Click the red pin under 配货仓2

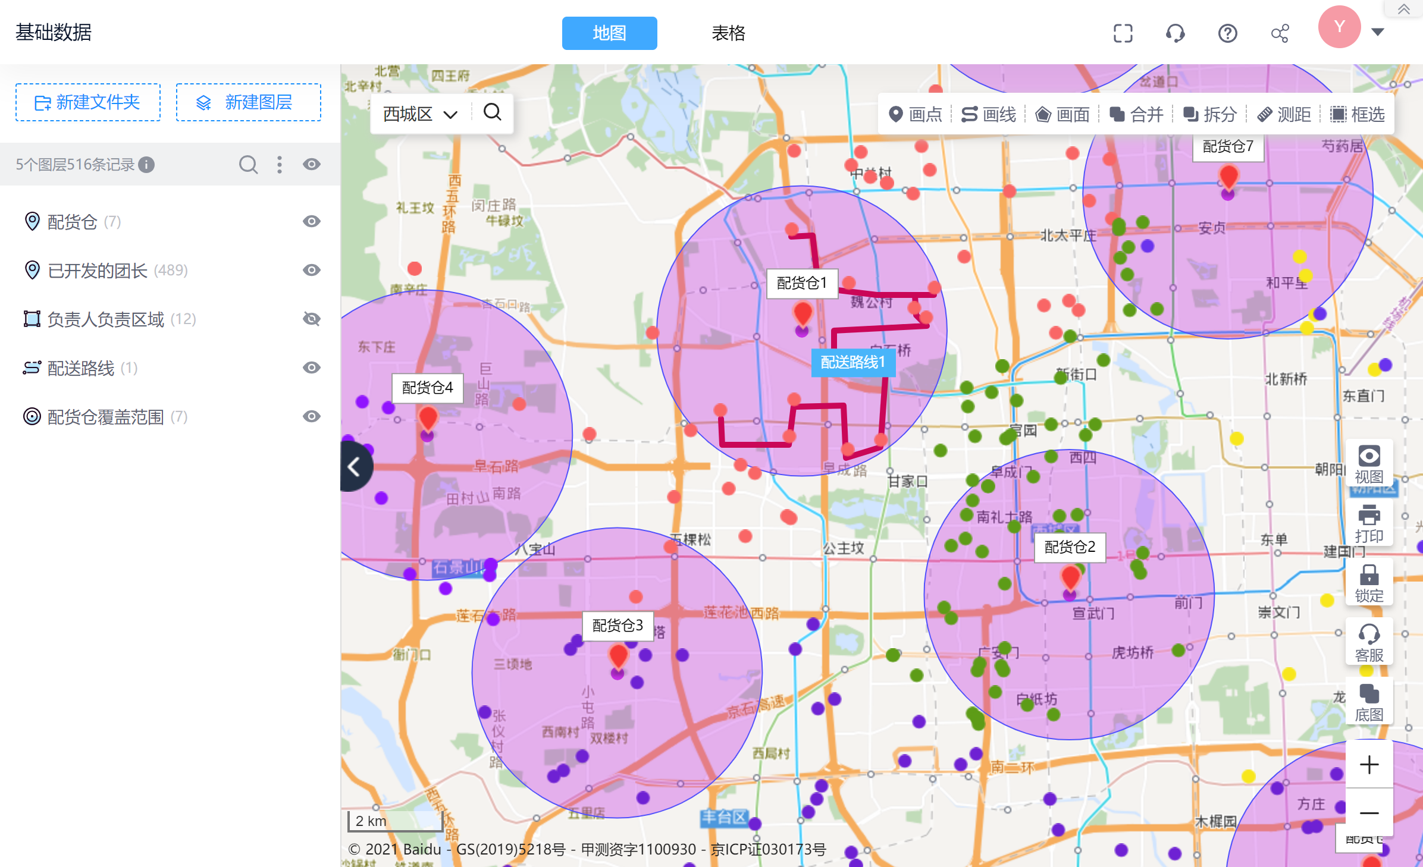[x=1070, y=578]
